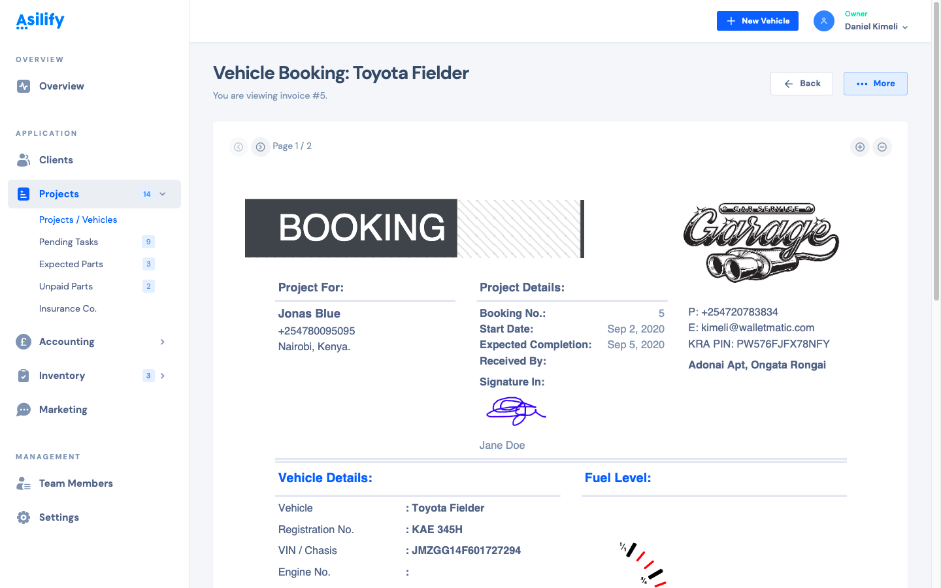
Task: Click the Asilify logo
Action: pos(40,21)
